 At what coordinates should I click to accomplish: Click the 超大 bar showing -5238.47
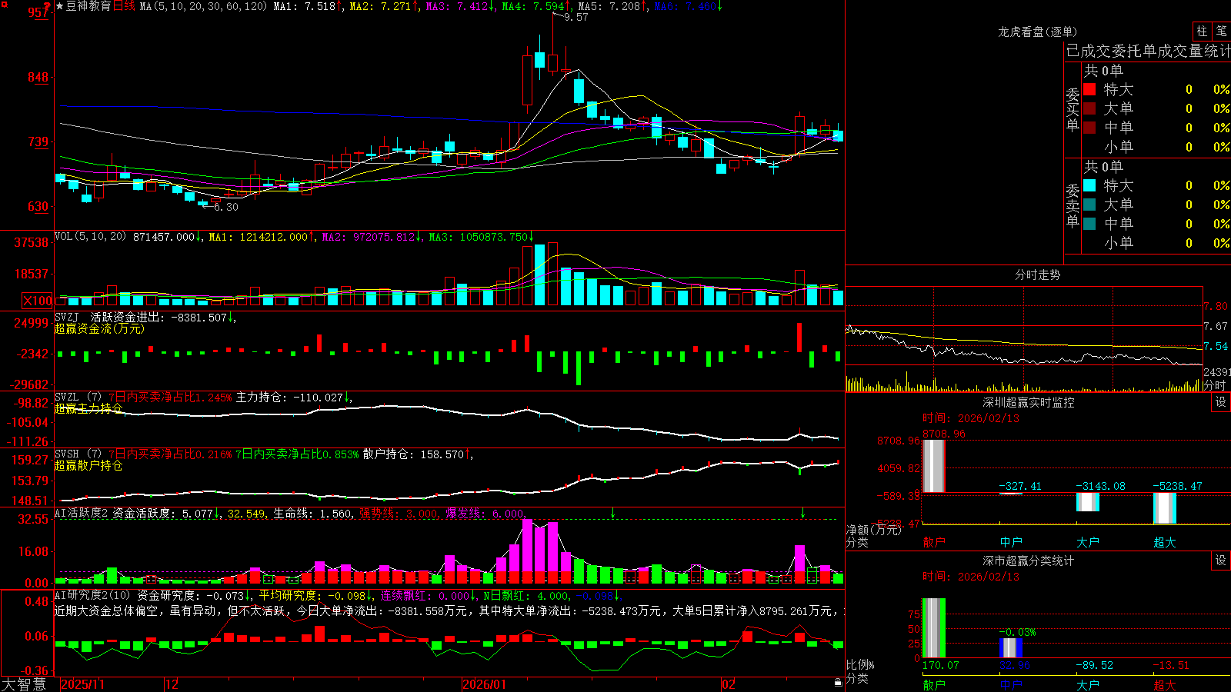click(x=1165, y=508)
